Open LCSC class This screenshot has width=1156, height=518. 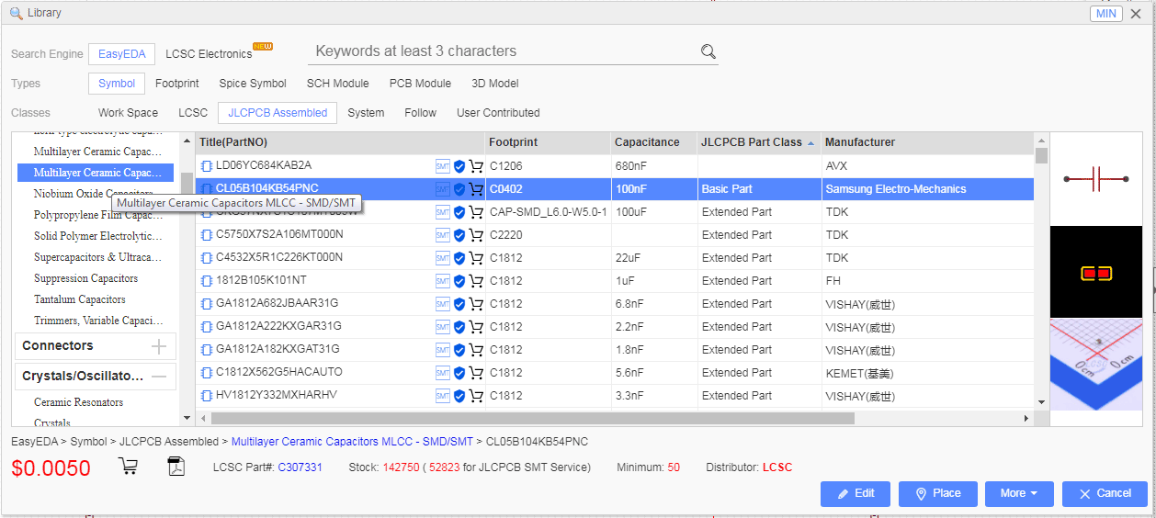(x=193, y=113)
